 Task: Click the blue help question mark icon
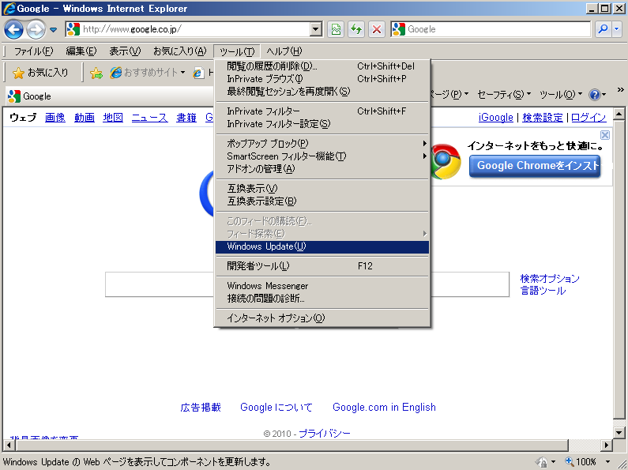coord(594,95)
